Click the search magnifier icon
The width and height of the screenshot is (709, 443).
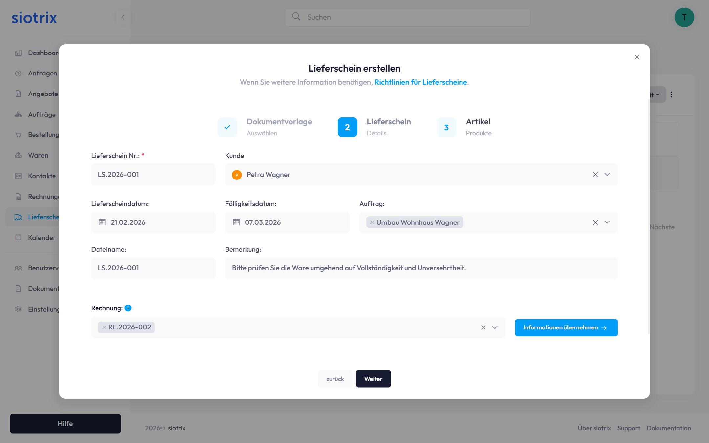(296, 17)
